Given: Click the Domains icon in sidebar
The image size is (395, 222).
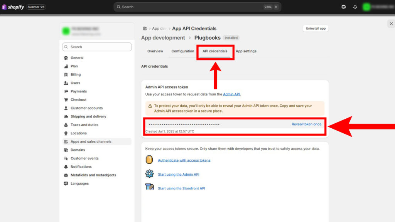Looking at the screenshot, I should [66, 150].
